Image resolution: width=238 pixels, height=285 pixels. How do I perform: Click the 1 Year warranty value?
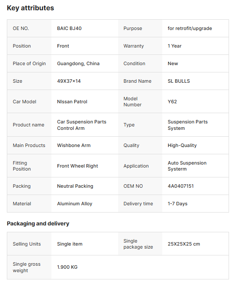(175, 46)
